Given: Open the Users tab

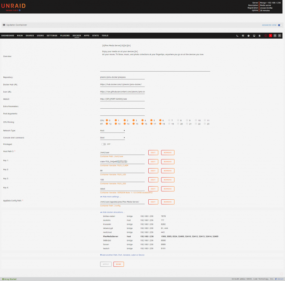Looking at the screenshot, I should [40, 36].
